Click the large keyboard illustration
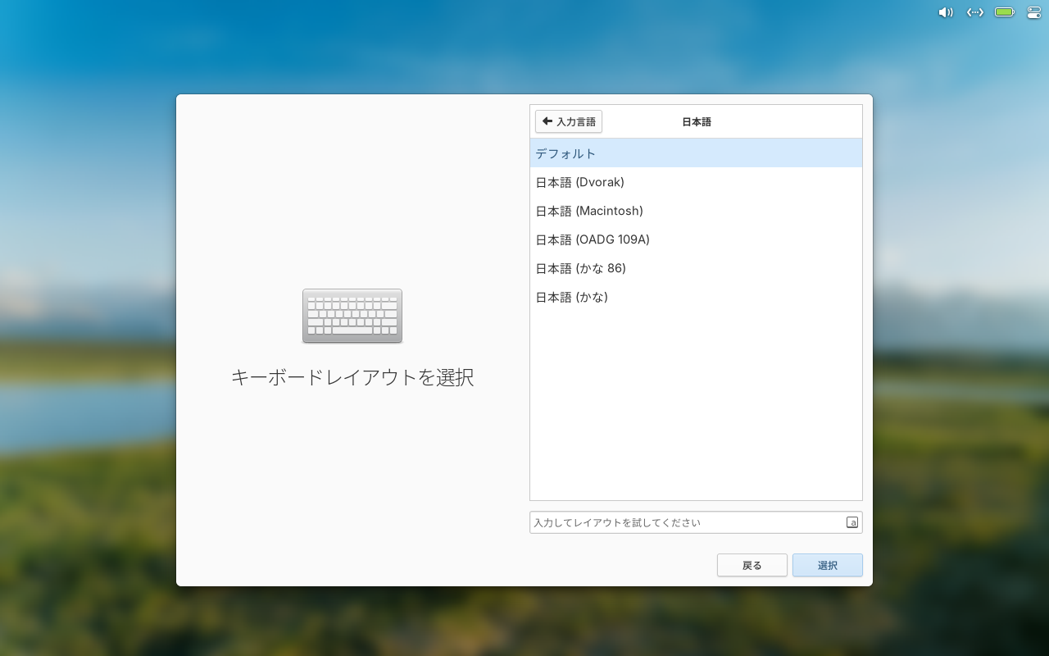Screen dimensions: 1049x656 (352, 316)
